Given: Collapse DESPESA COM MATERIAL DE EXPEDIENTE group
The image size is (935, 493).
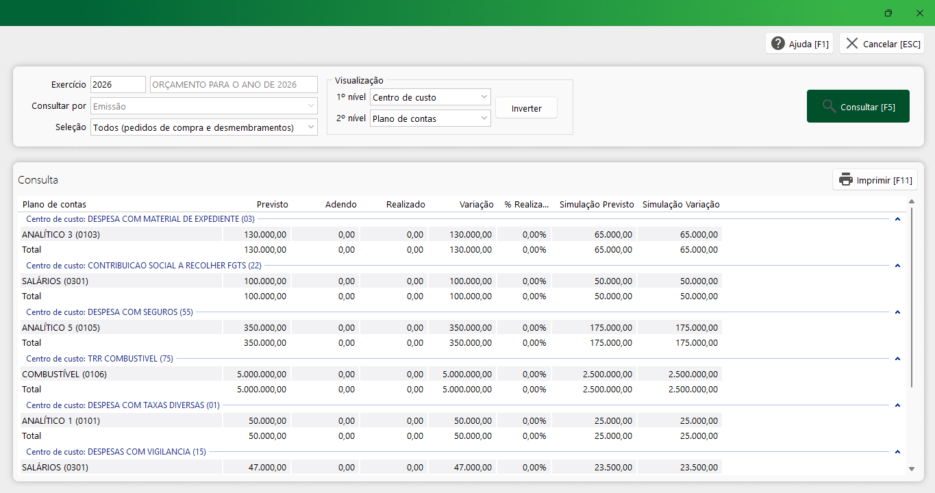Looking at the screenshot, I should tap(897, 219).
